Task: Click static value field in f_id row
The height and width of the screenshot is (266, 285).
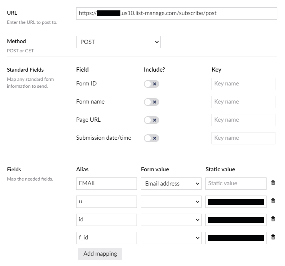Action: click(x=236, y=238)
